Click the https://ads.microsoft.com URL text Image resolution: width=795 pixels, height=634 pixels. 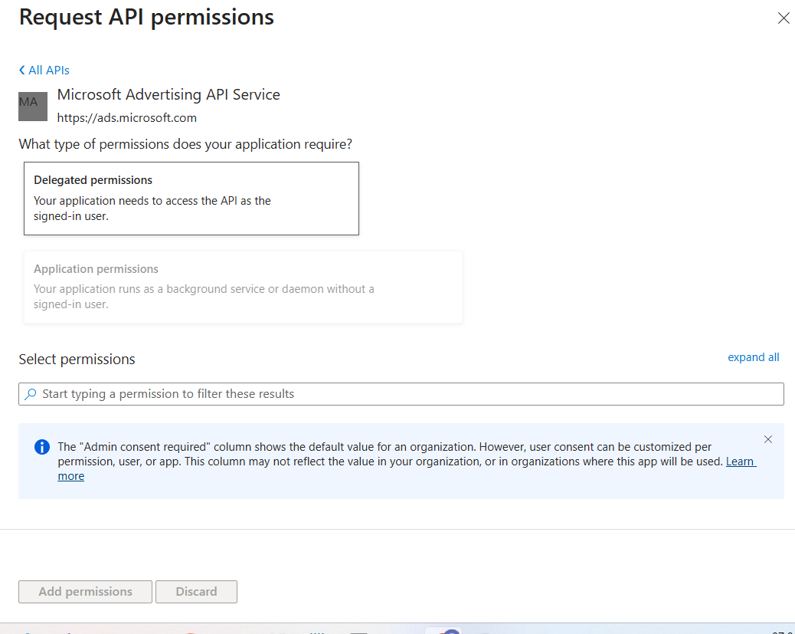[x=126, y=118]
